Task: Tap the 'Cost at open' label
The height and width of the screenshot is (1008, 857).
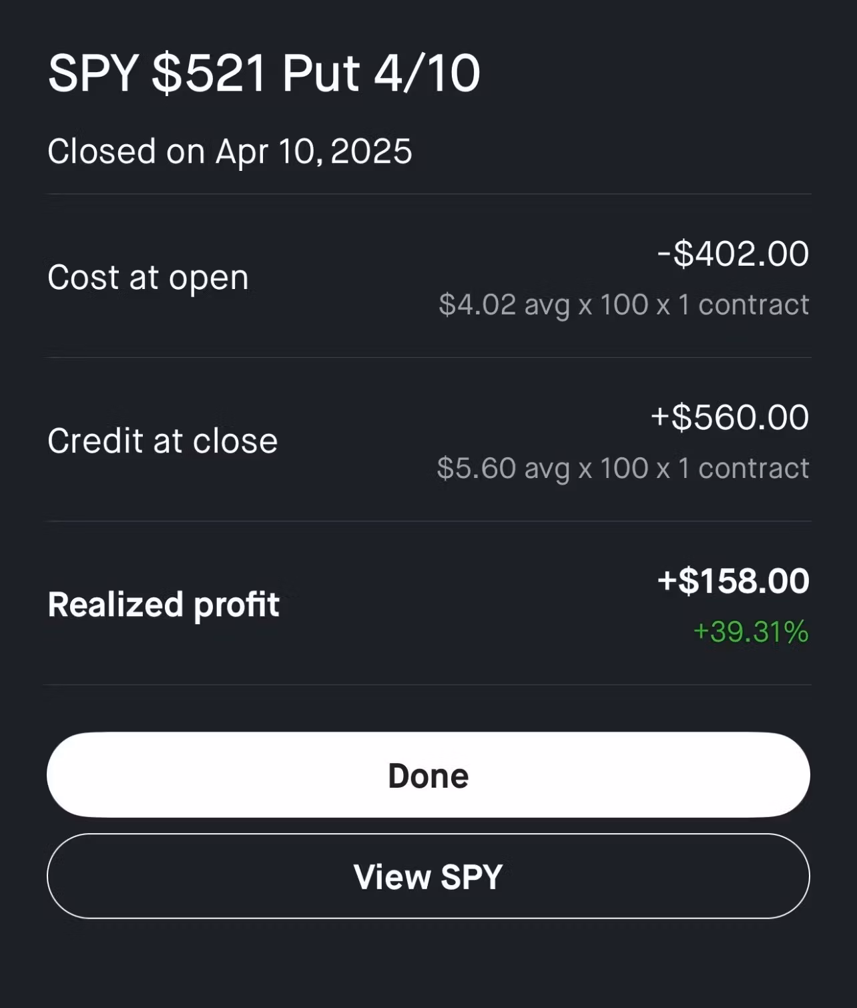Action: tap(148, 277)
